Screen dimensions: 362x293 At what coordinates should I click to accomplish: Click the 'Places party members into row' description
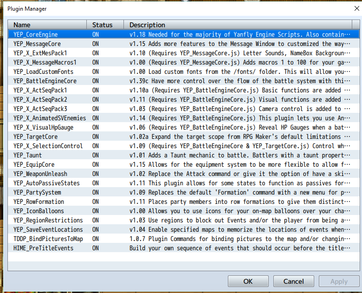pos(240,202)
